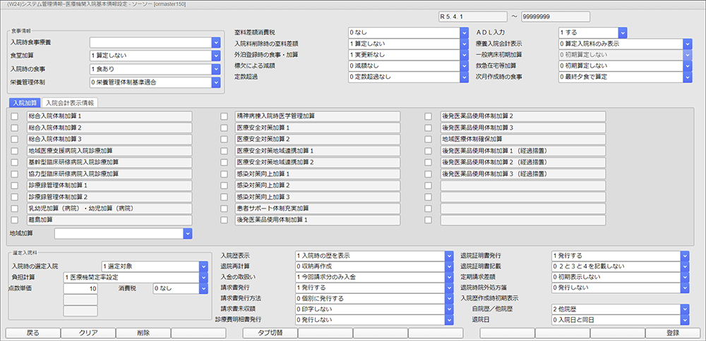
Task: Check the 総合入院体制加算１ checkbox
Action: point(14,116)
